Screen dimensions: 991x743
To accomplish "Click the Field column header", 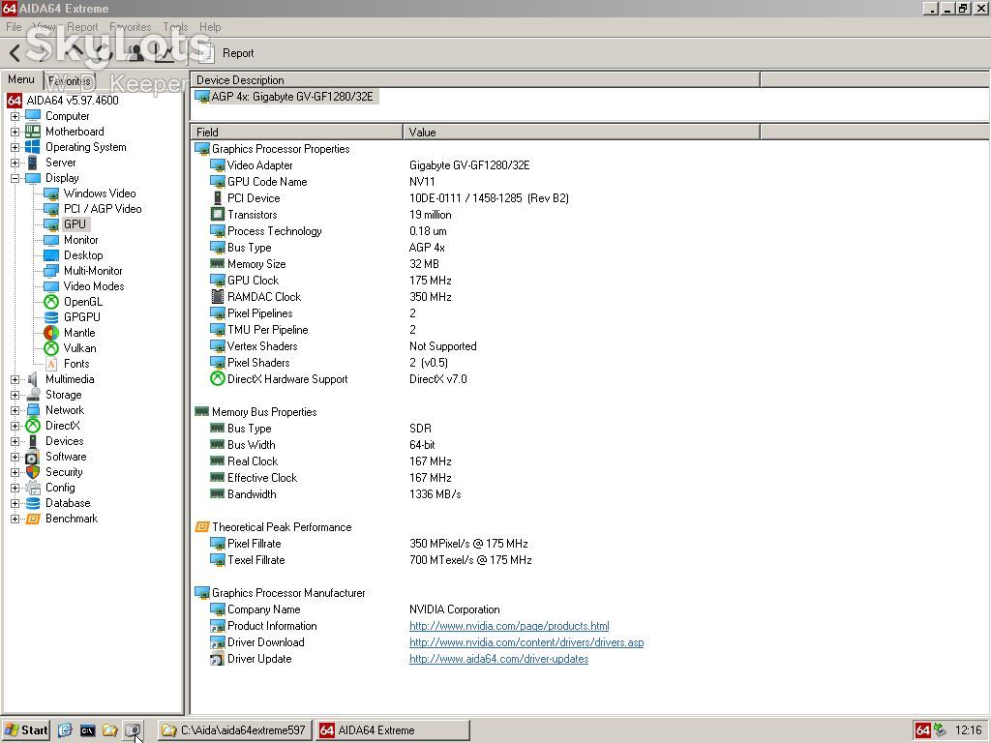I will (296, 132).
